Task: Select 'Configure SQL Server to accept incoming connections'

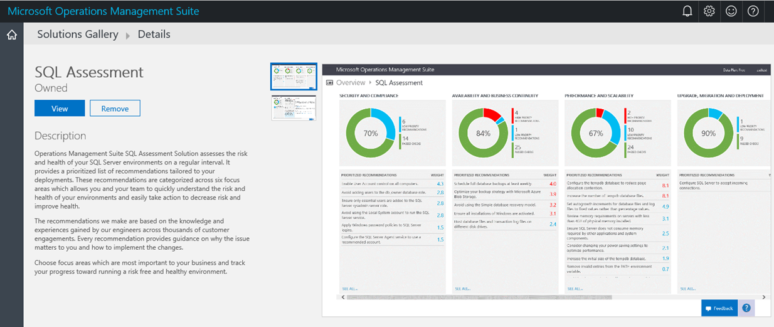Action: click(x=724, y=185)
